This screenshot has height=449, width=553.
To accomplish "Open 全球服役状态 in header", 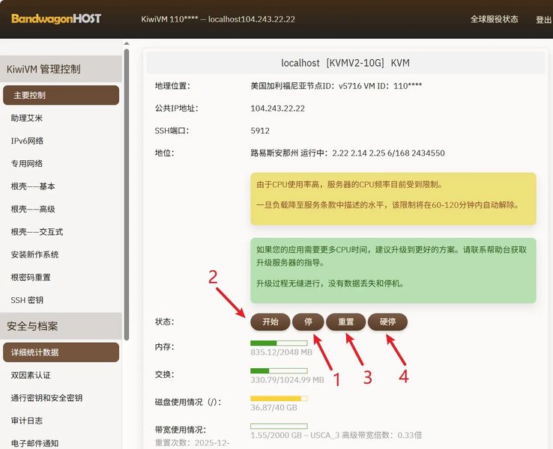I will (x=494, y=19).
